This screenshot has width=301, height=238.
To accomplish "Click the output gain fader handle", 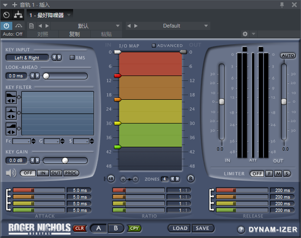I will pyautogui.click(x=284, y=102).
